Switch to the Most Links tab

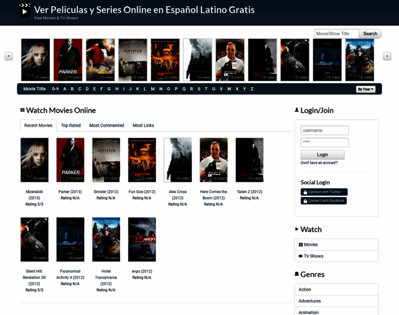point(143,125)
